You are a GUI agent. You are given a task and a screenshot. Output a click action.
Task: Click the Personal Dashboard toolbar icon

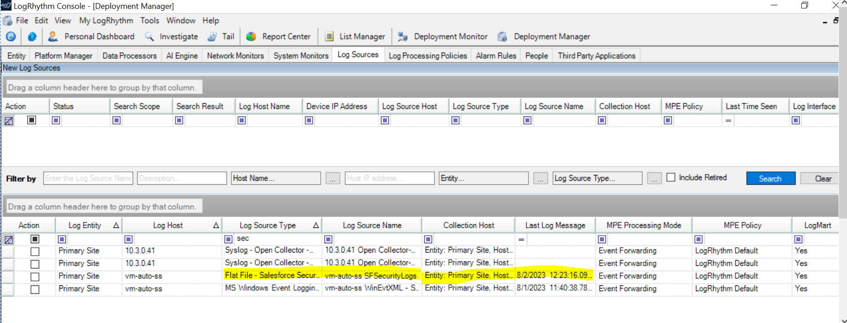click(x=53, y=37)
